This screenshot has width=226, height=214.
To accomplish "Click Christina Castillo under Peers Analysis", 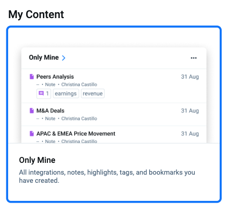I will pyautogui.click(x=79, y=85).
